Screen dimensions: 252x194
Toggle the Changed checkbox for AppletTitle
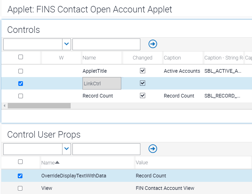point(143,71)
